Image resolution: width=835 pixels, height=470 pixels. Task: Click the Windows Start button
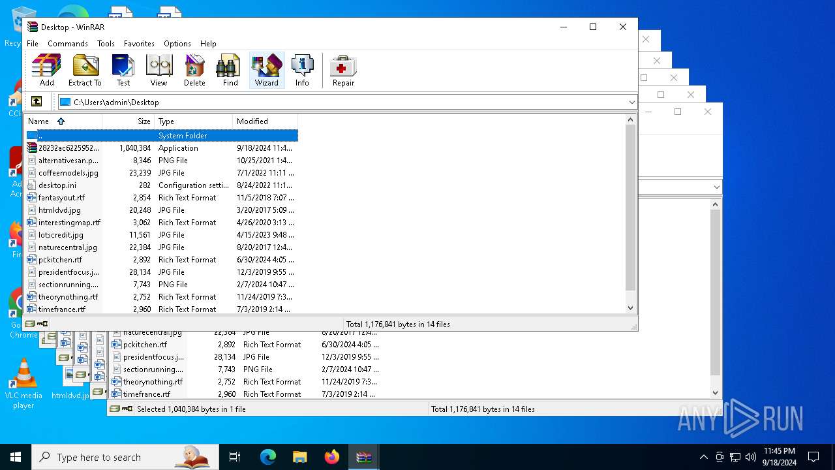(x=16, y=457)
